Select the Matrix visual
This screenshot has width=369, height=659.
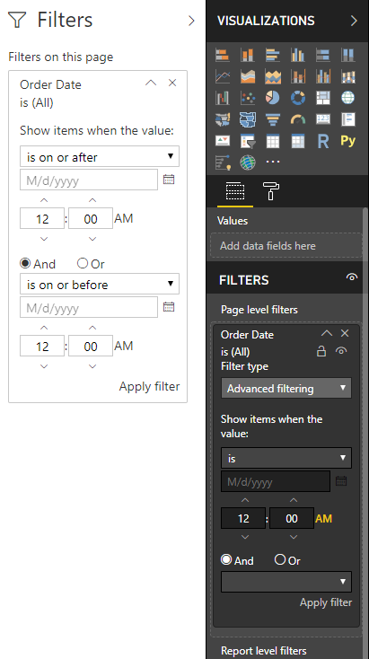(297, 141)
